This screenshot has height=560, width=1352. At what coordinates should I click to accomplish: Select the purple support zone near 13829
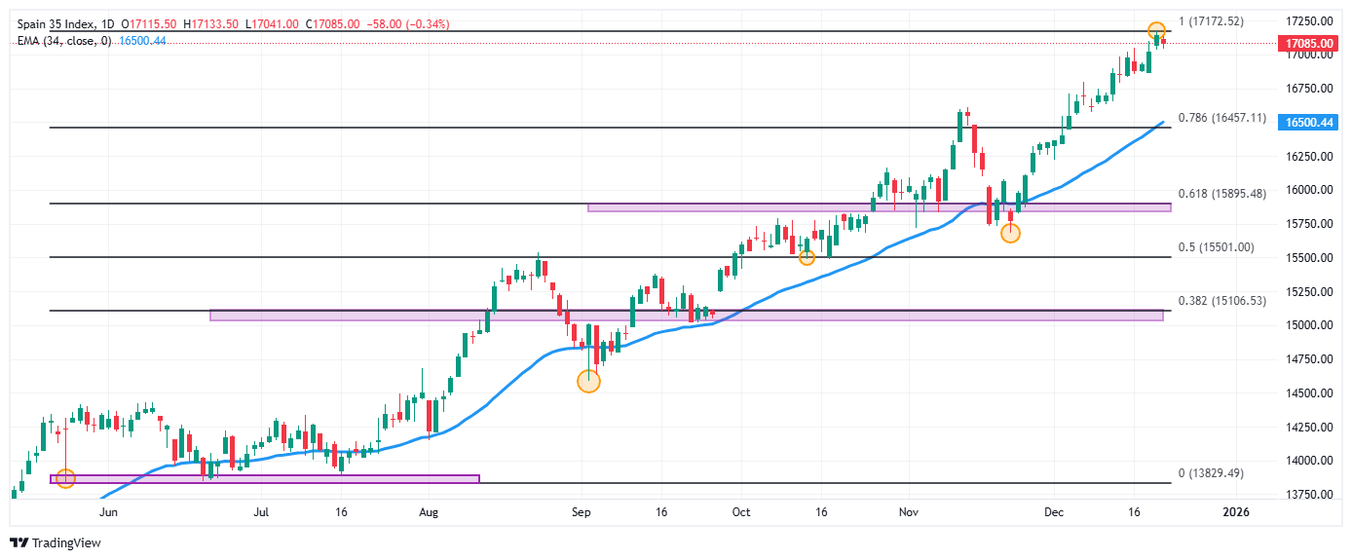(x=265, y=479)
